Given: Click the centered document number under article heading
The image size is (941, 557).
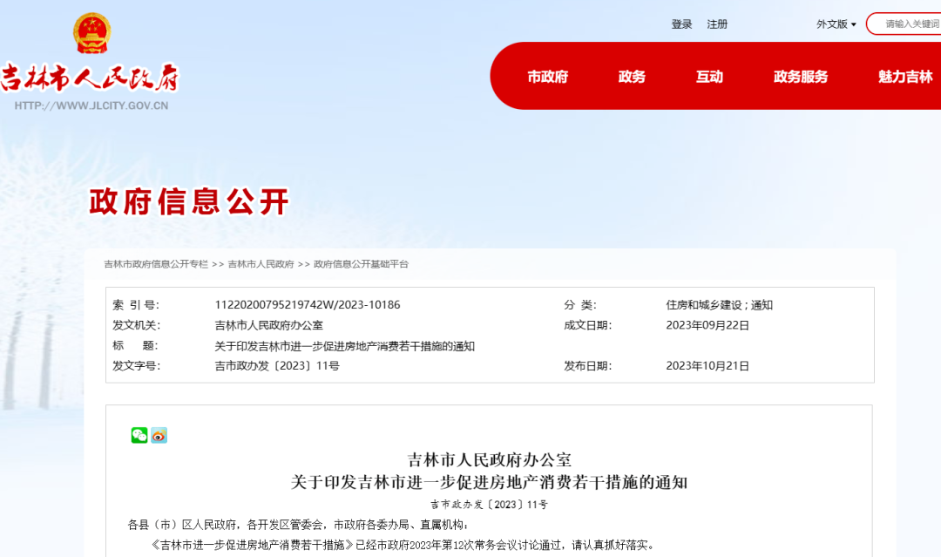Looking at the screenshot, I should (x=489, y=505).
